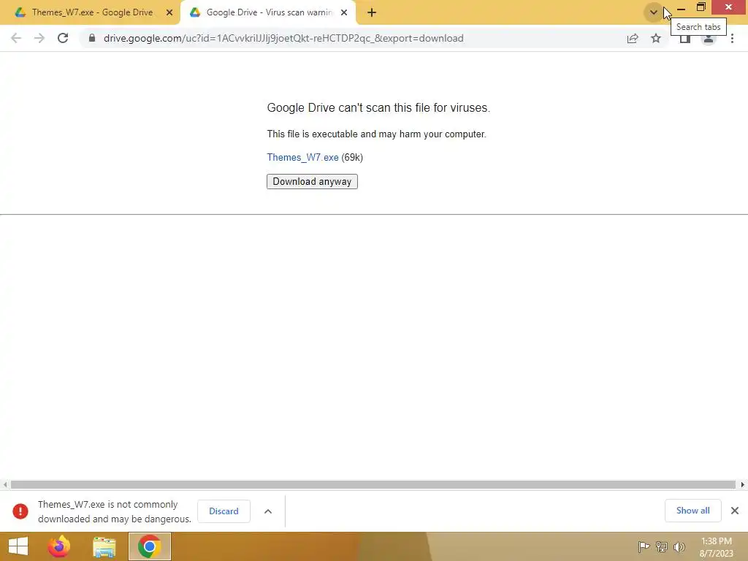
Task: Open Chrome three-dot menu
Action: click(x=732, y=38)
